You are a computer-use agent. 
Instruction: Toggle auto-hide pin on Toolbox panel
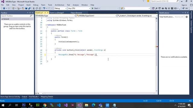coord(30,13)
